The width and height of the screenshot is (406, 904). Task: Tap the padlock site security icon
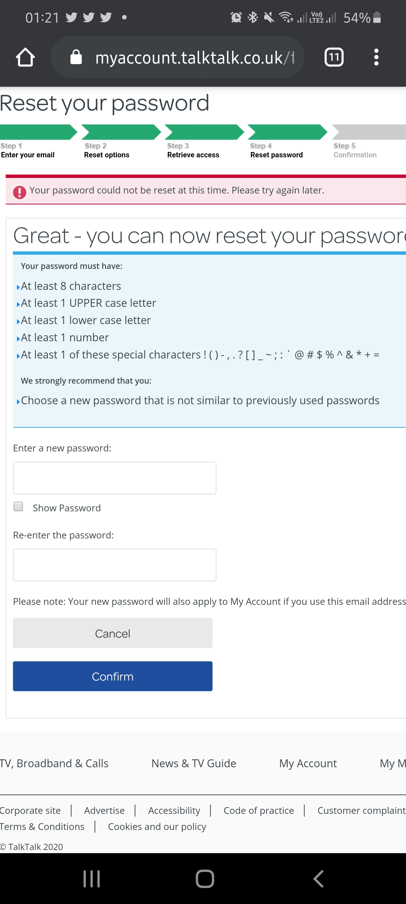(76, 57)
